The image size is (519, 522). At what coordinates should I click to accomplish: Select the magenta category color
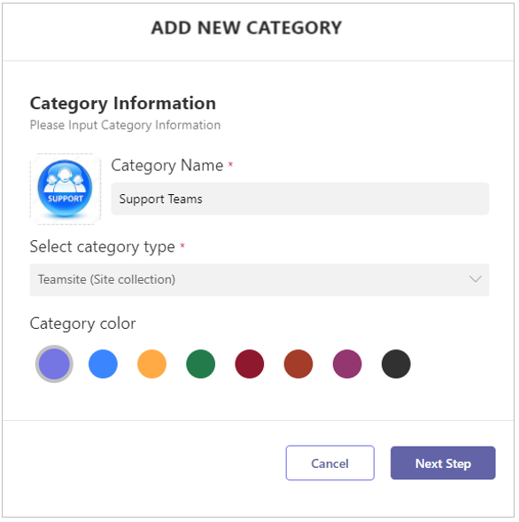347,364
